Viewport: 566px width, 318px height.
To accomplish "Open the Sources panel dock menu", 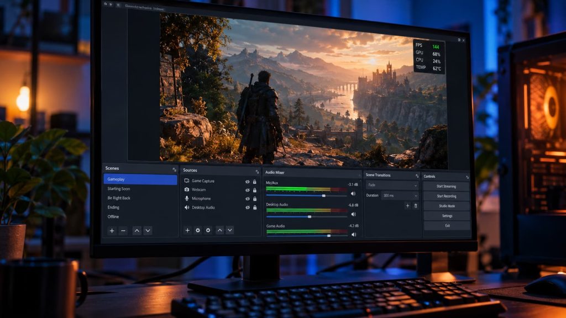I will click(257, 172).
